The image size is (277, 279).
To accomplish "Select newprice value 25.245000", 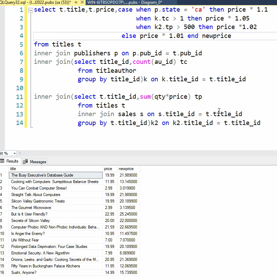I will pos(129,214).
